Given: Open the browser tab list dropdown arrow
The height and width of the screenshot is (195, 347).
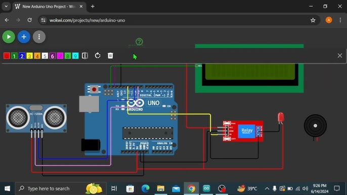Looking at the screenshot, I should coord(6,7).
